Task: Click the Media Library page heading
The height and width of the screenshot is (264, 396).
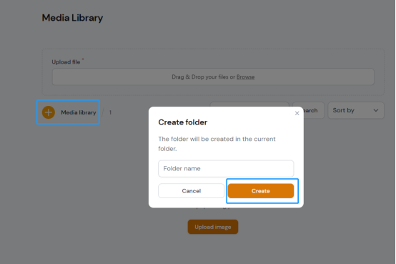Action: click(x=72, y=18)
